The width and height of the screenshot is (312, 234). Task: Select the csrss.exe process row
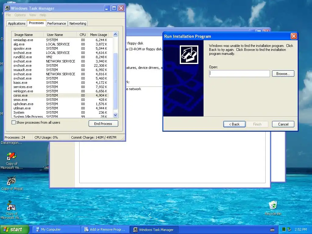point(61,95)
